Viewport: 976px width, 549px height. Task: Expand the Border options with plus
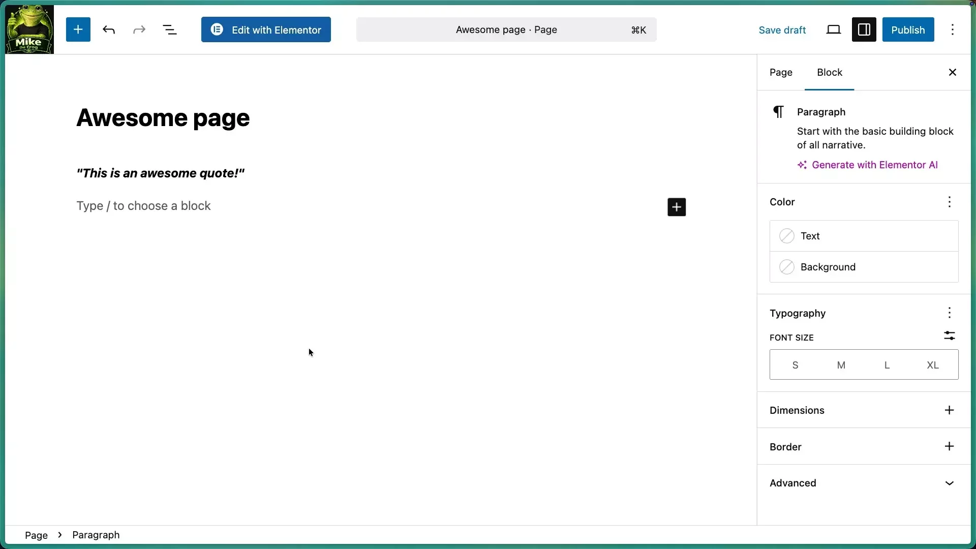[950, 447]
